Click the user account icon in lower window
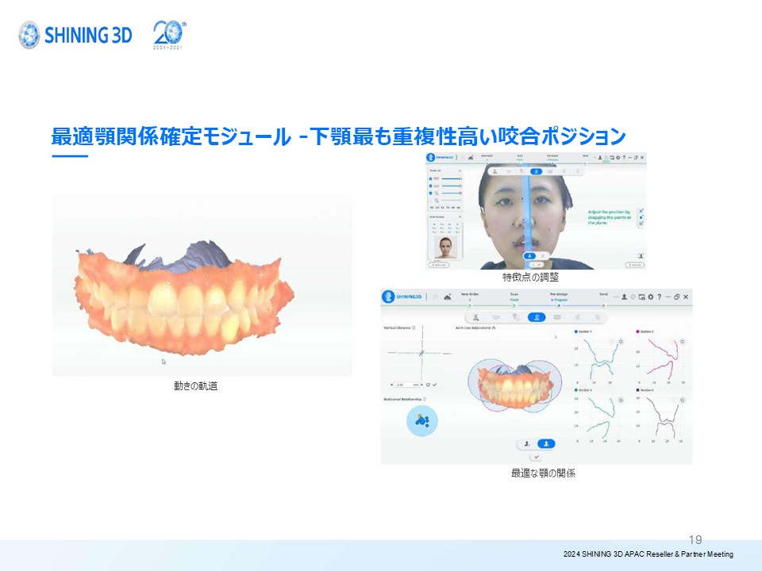The height and width of the screenshot is (571, 762). pyautogui.click(x=624, y=297)
